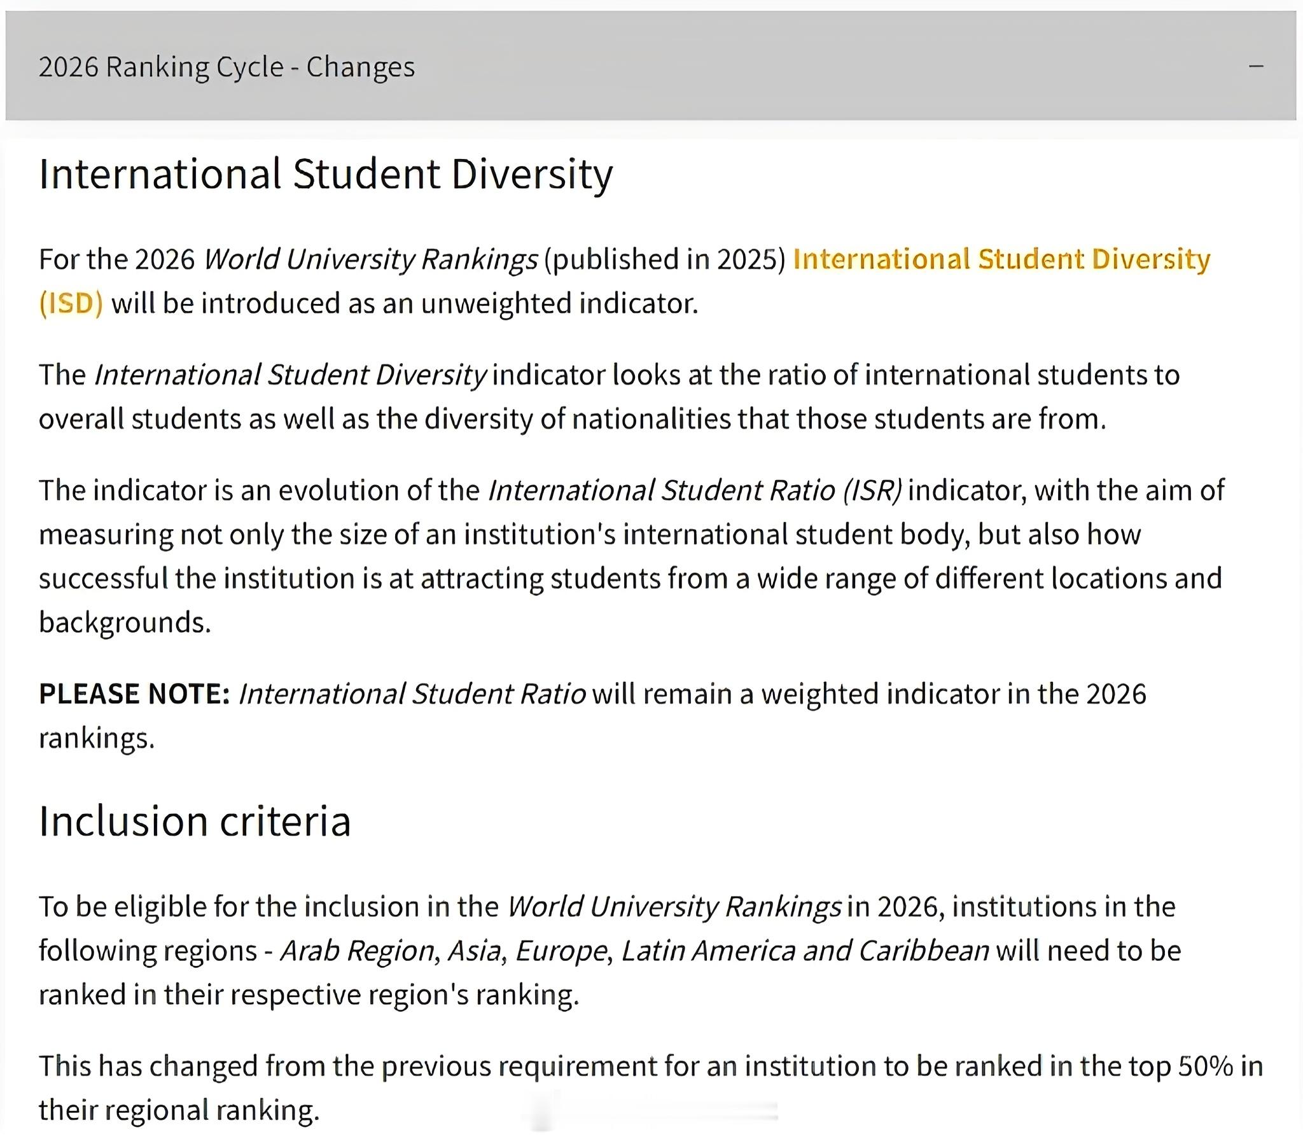Screen dimensions: 1303x1144
Task: Click italic World University Rankings in first paragraph
Action: coord(370,259)
